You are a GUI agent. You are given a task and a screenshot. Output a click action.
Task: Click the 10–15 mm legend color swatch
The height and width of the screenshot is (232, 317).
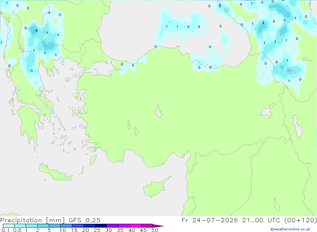point(66,226)
